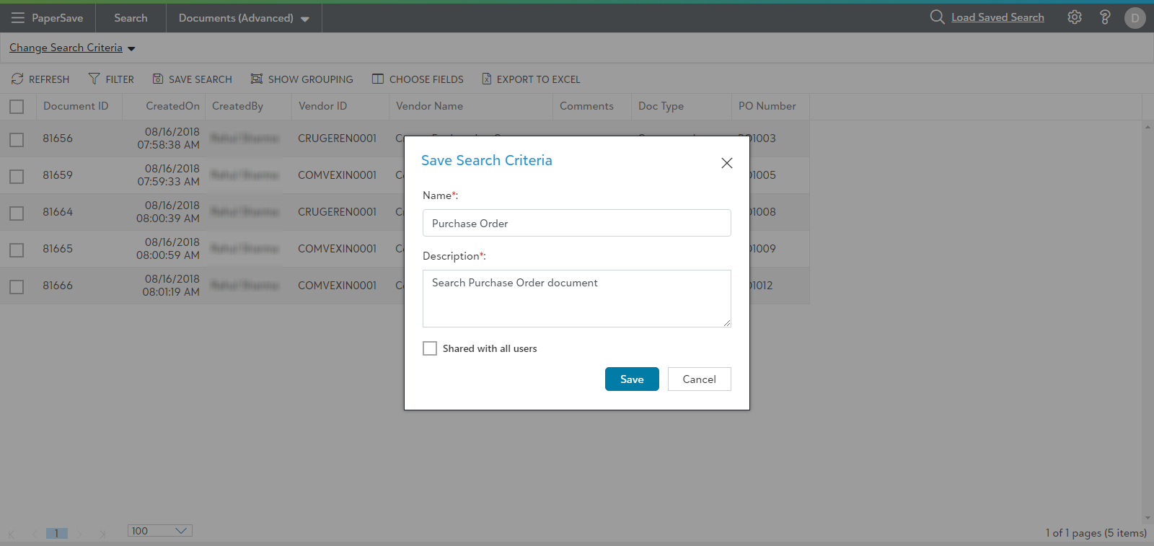Image resolution: width=1154 pixels, height=546 pixels.
Task: Click the Choose Fields column icon
Action: (378, 79)
